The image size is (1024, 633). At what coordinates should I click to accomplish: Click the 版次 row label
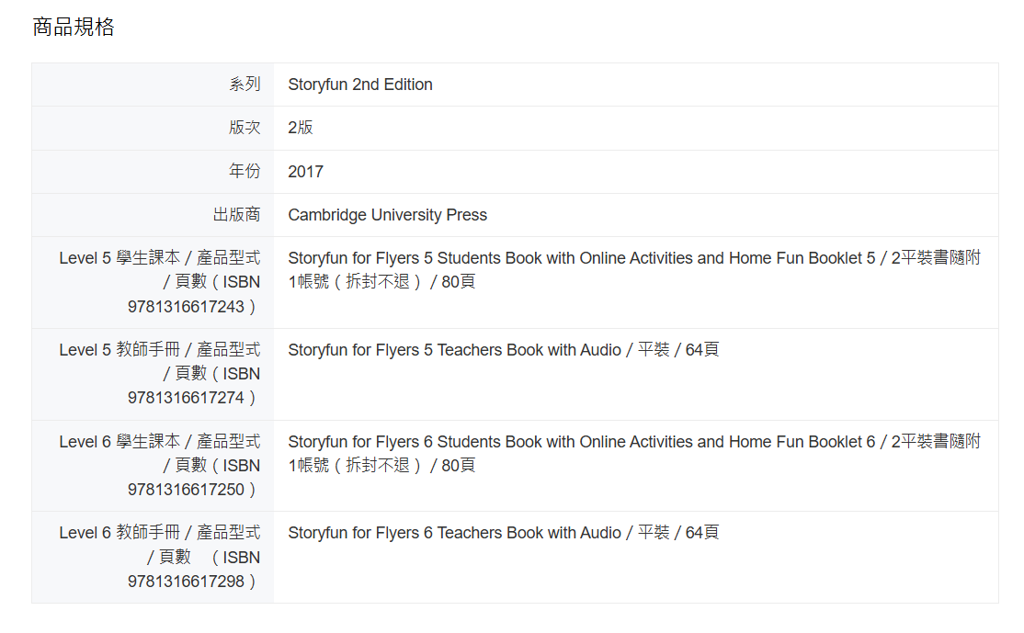[245, 128]
